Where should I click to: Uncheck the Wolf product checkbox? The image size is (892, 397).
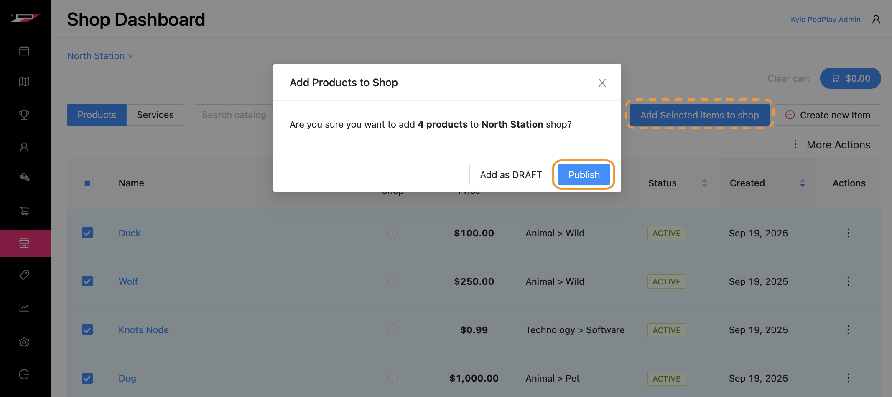pos(87,281)
